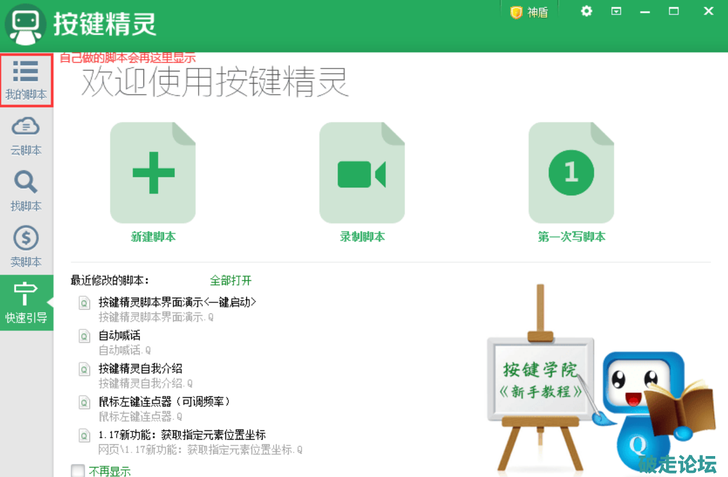
Task: Open recent script 按键精灵脚本界面演示<一键启动>
Action: [x=177, y=302]
